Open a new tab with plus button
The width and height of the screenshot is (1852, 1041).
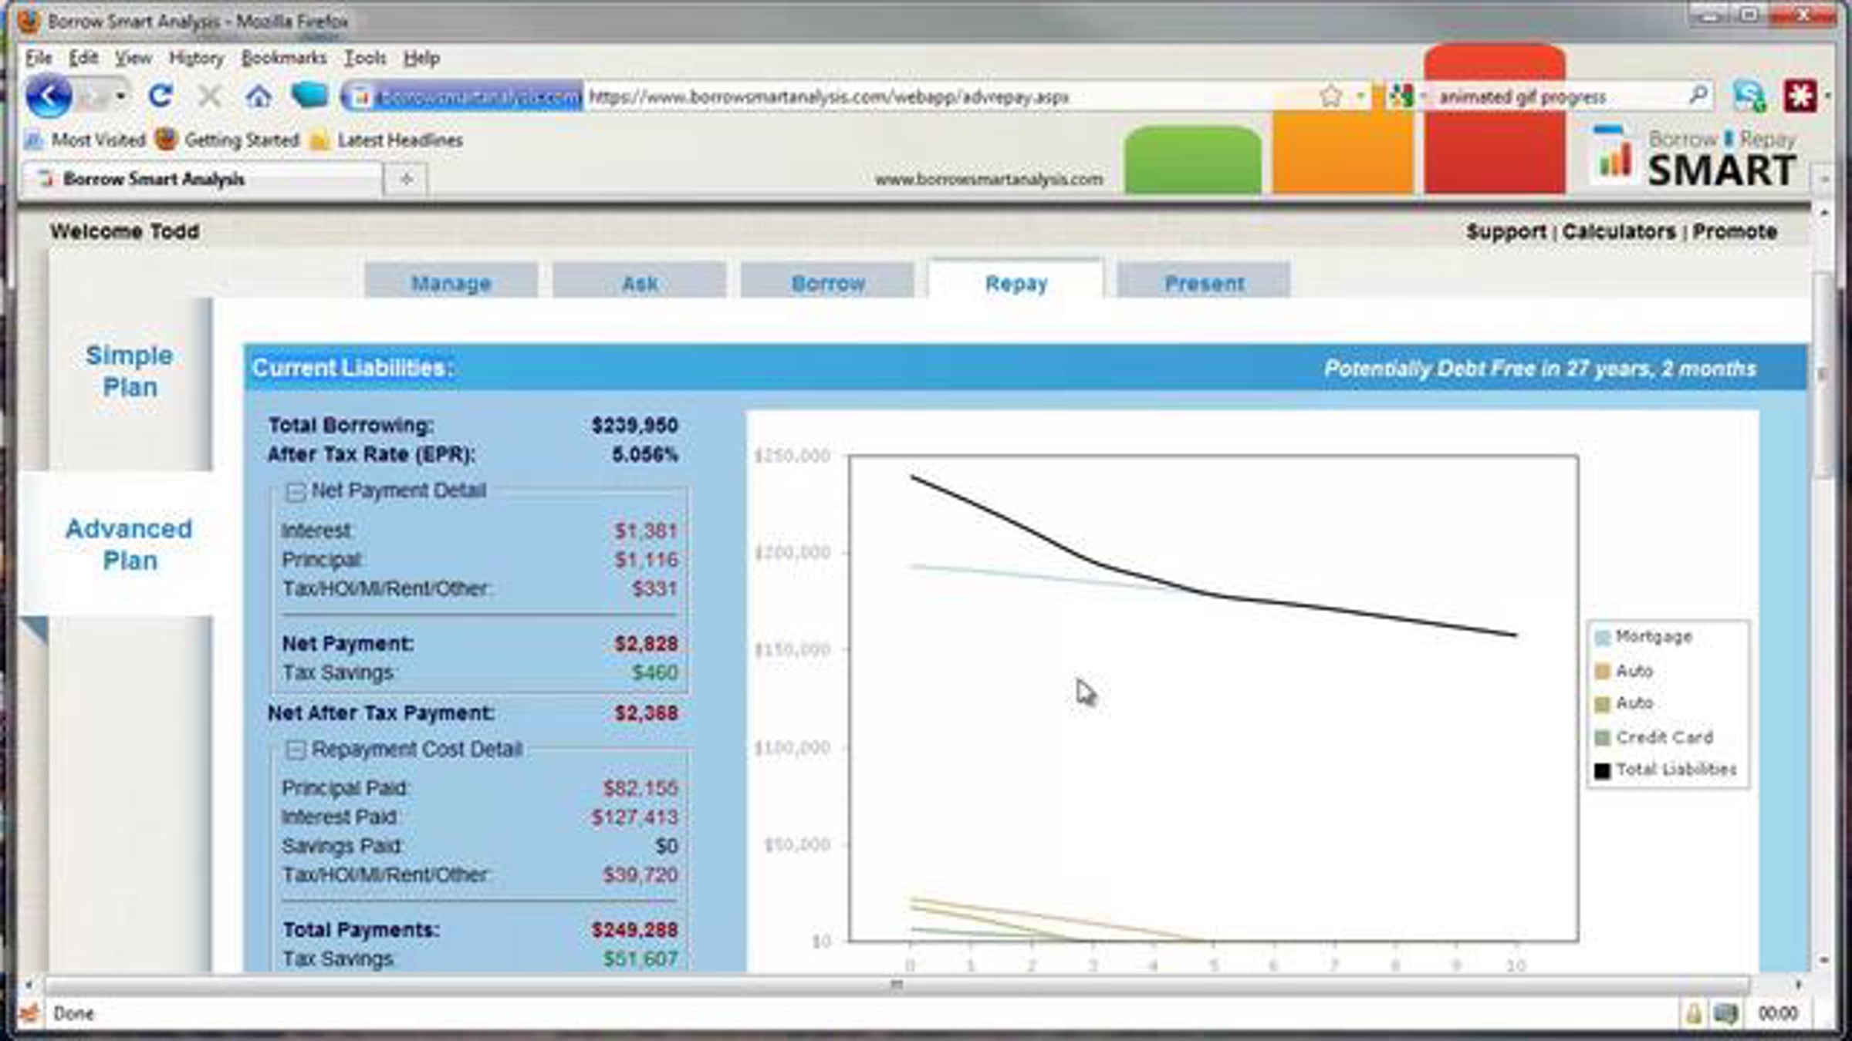[407, 179]
